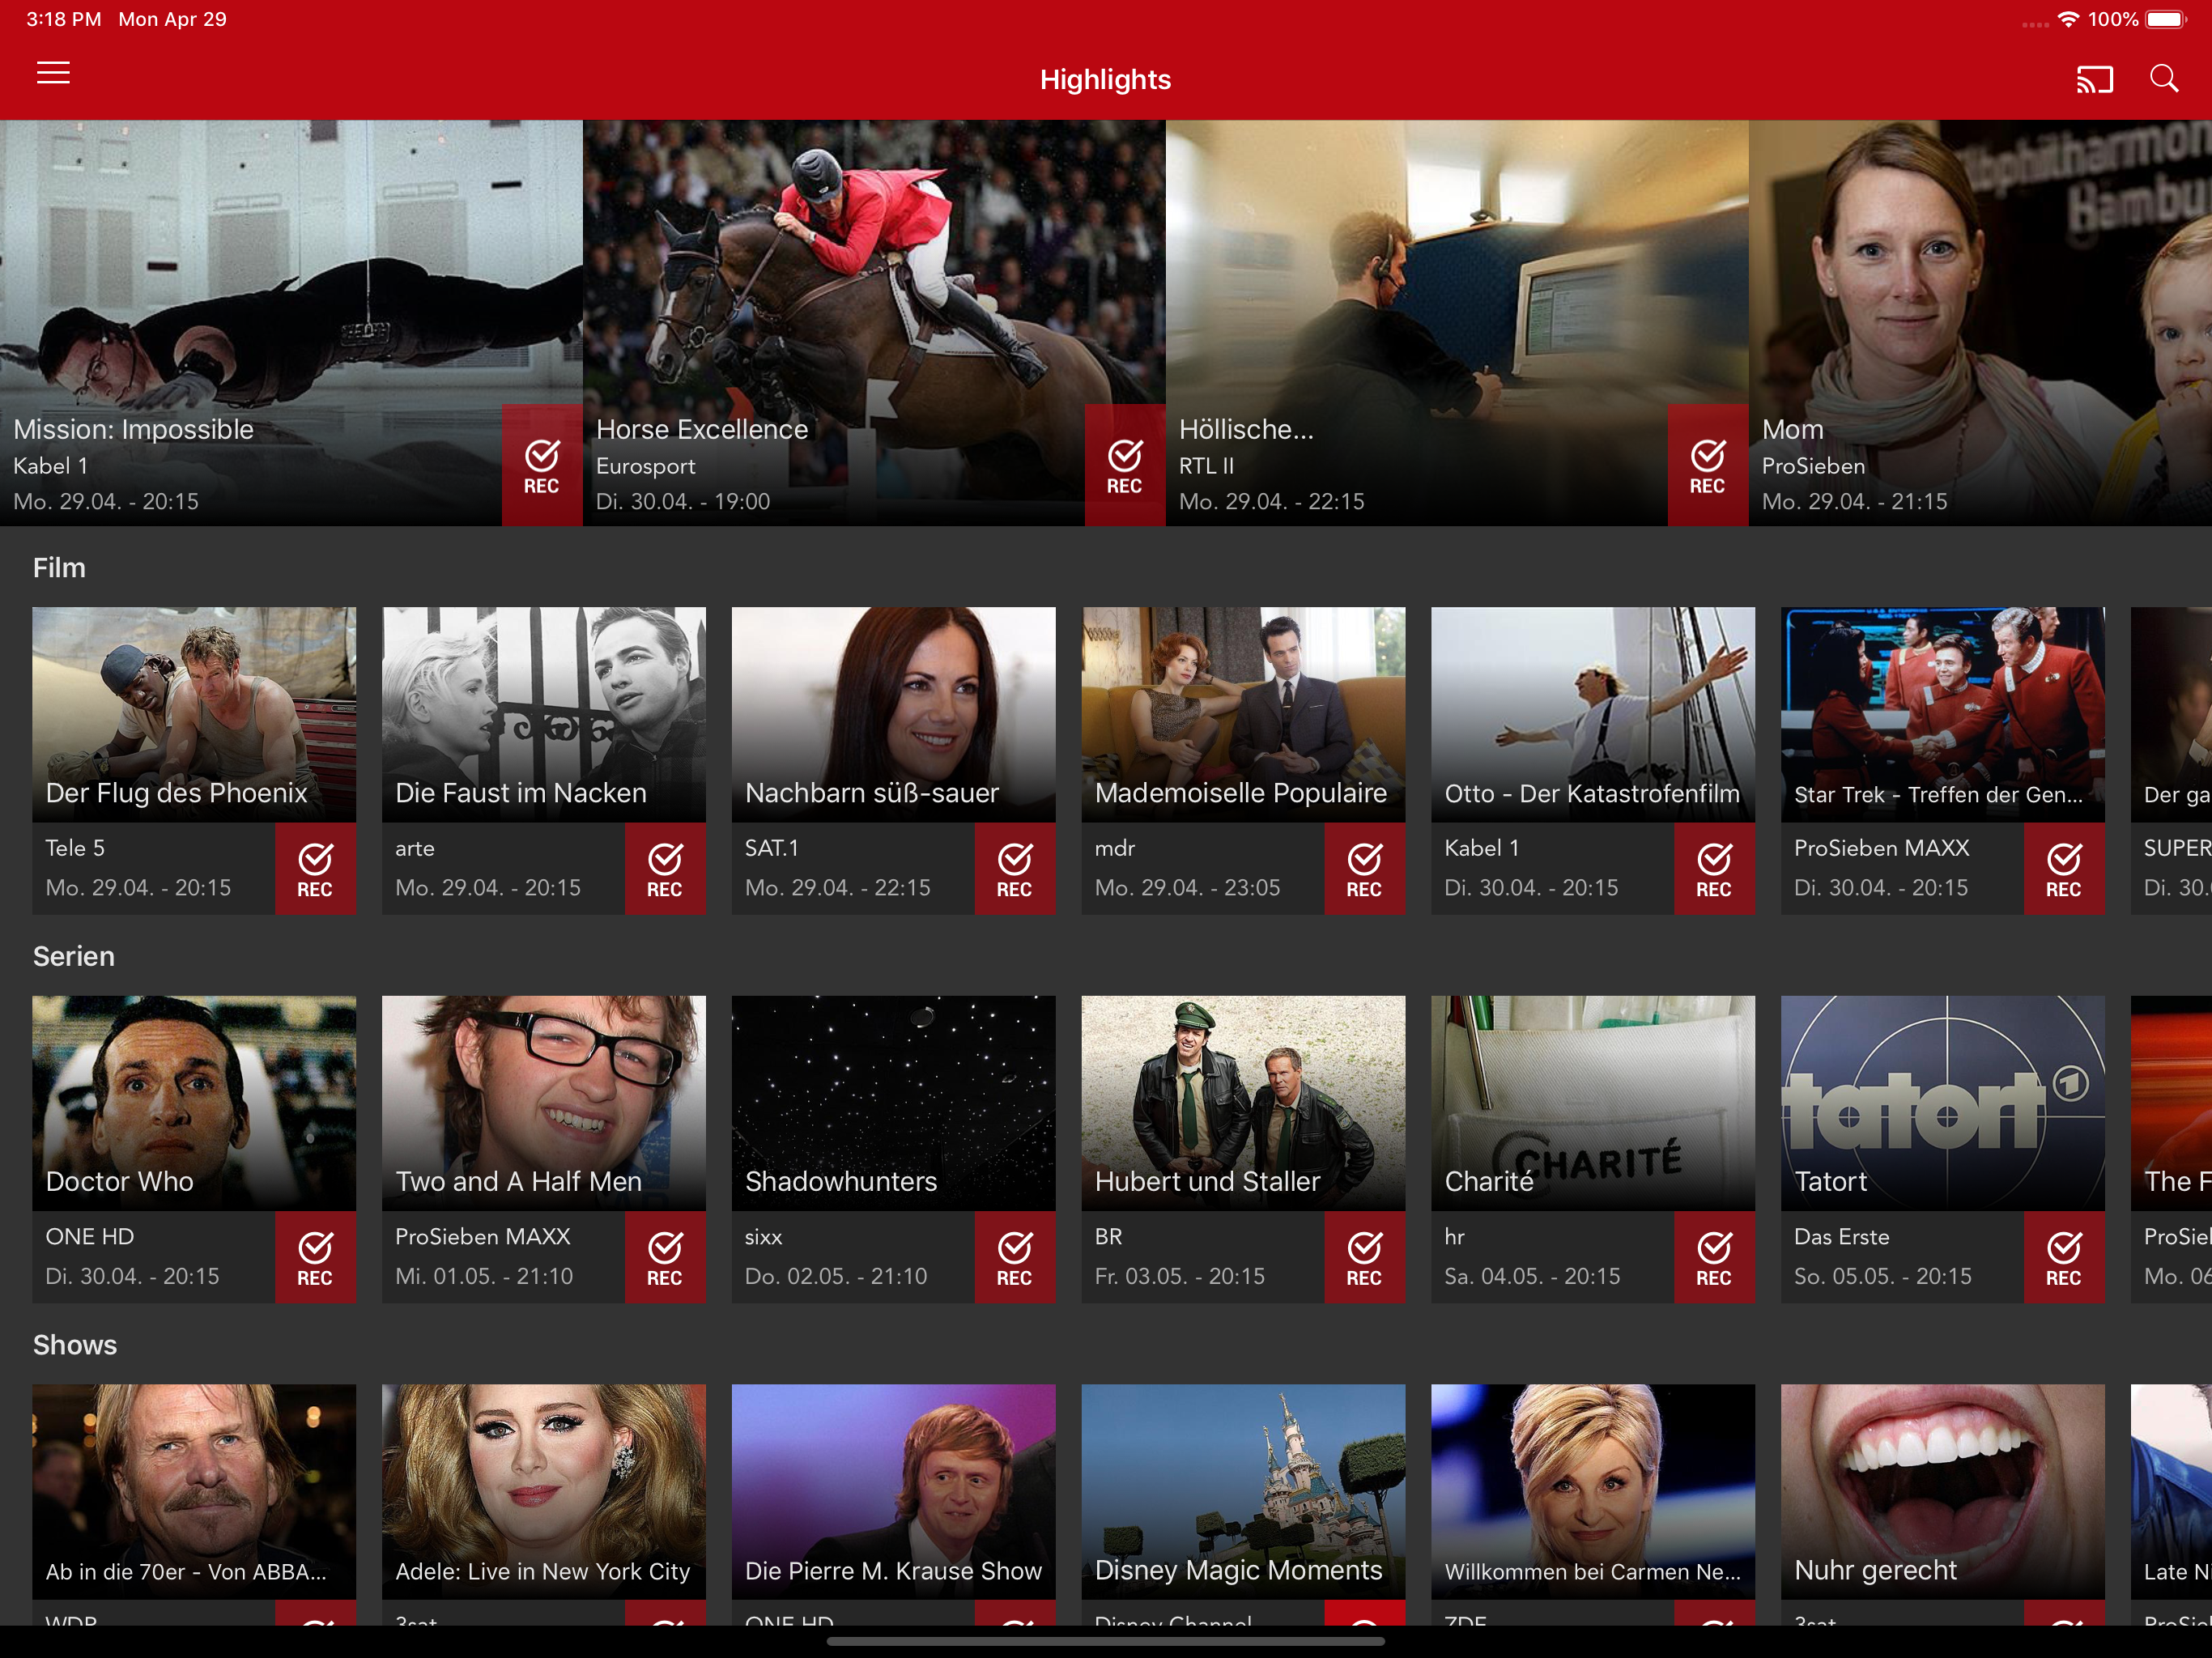Record Otto - Der Katastrofenfilm

(x=1714, y=868)
